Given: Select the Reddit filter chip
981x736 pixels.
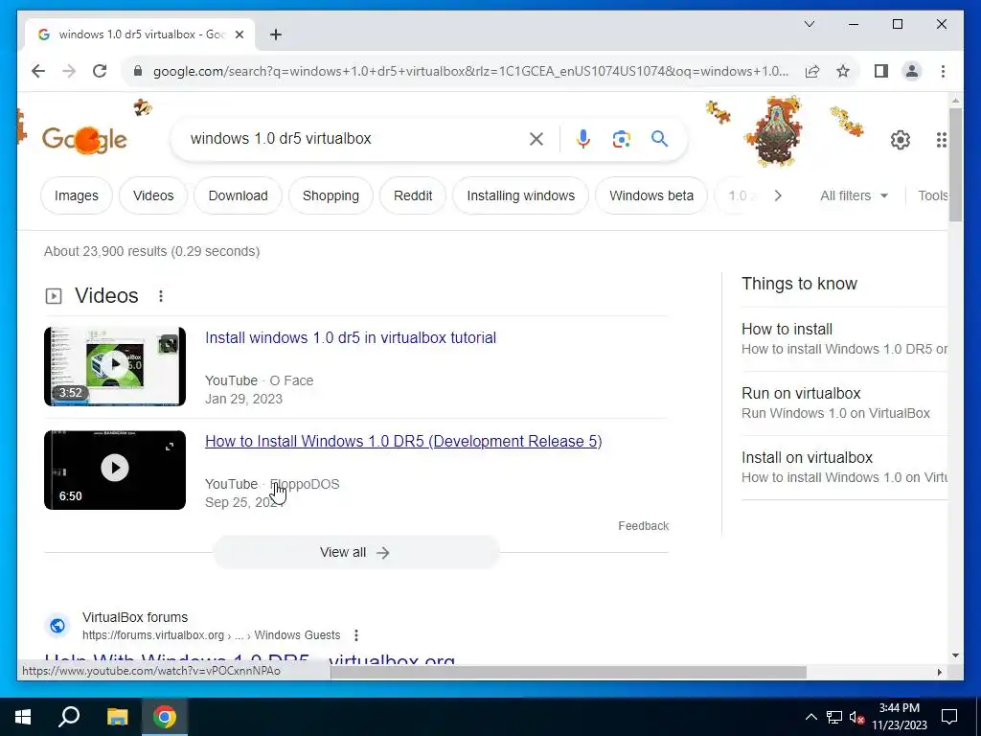Looking at the screenshot, I should (413, 195).
